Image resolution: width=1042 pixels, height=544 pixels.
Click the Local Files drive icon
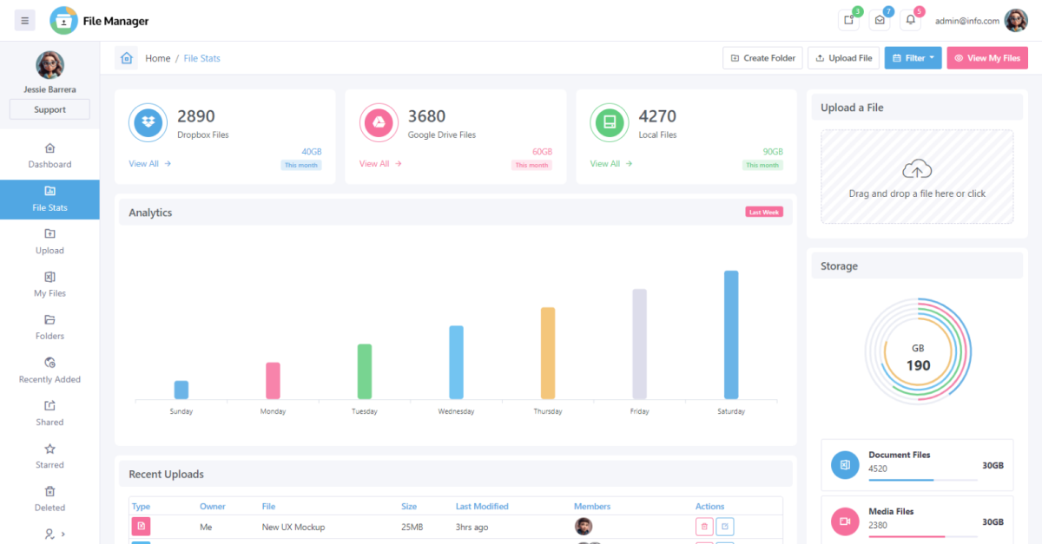[610, 123]
